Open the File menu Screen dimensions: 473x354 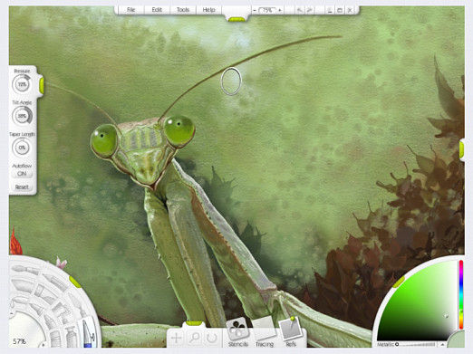(130, 10)
